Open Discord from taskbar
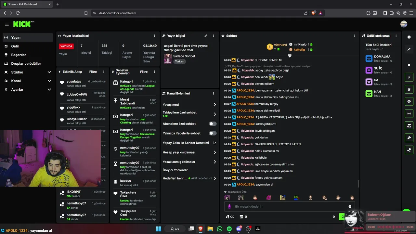Viewport: 416px width, 234px height. click(239, 229)
